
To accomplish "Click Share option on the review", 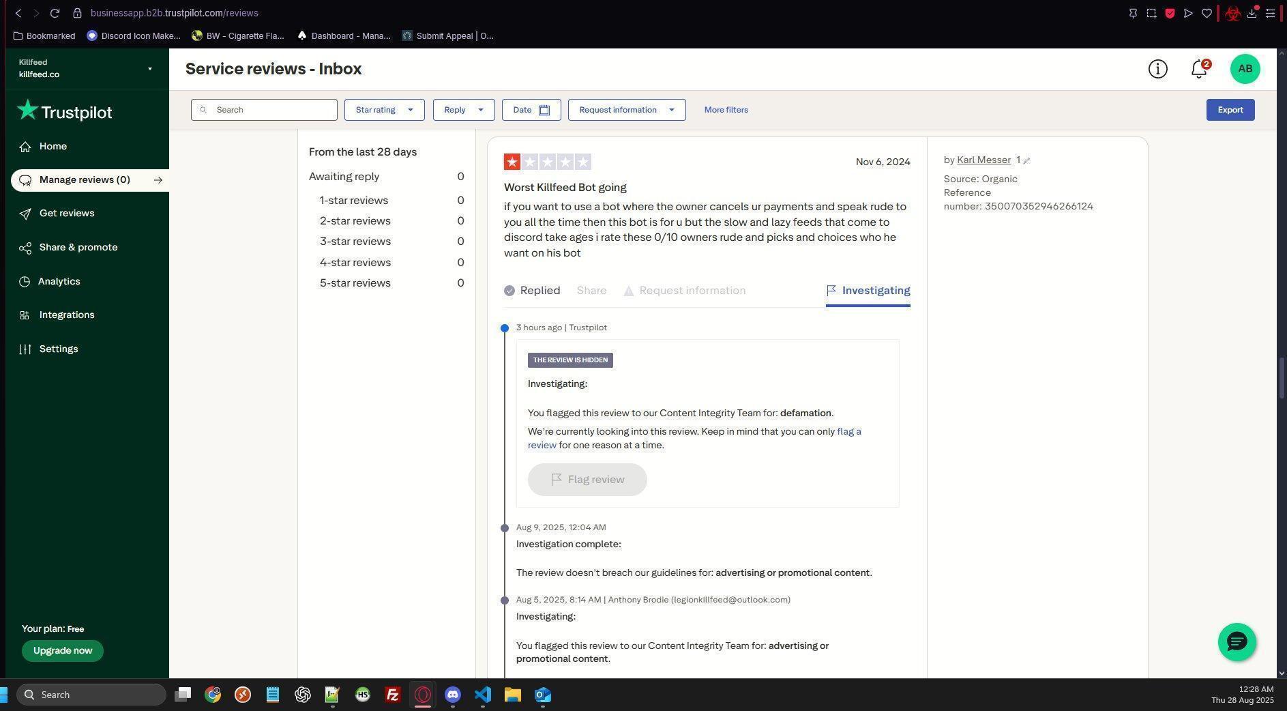I will coord(591,291).
